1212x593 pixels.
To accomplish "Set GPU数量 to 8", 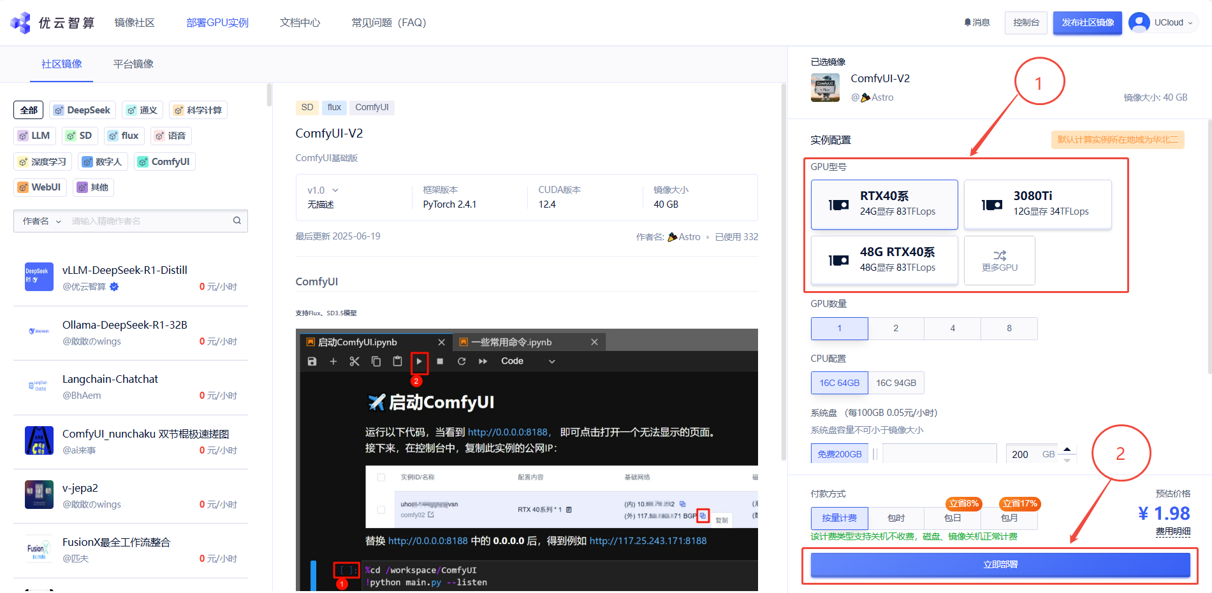I will (x=1009, y=328).
